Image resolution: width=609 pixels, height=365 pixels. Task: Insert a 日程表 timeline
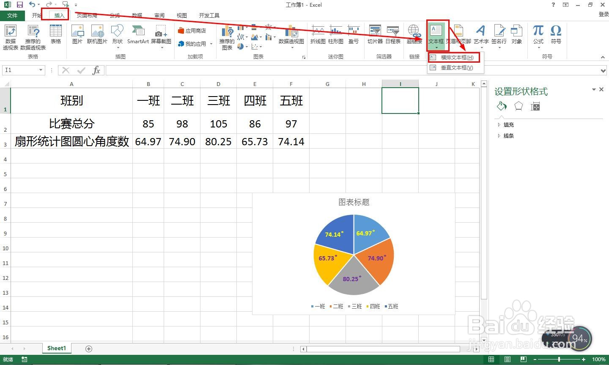[393, 34]
